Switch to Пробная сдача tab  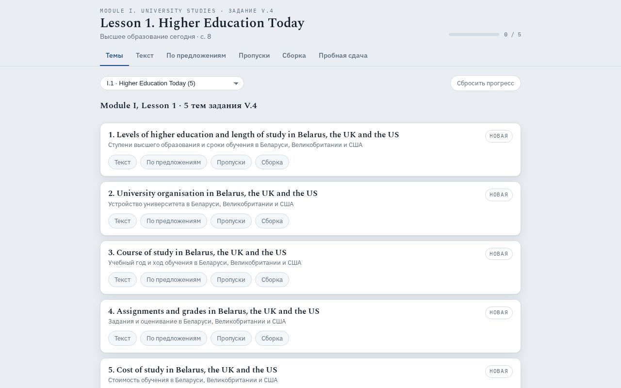(x=343, y=56)
